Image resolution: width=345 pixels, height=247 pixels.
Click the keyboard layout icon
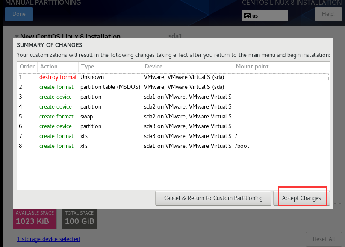pyautogui.click(x=247, y=16)
